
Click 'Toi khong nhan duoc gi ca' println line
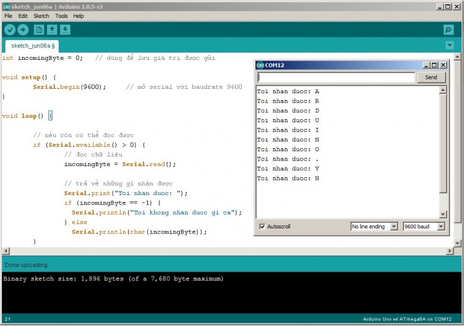coord(157,212)
